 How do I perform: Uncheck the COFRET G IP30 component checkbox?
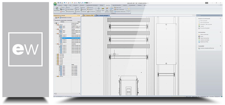(x=60, y=26)
